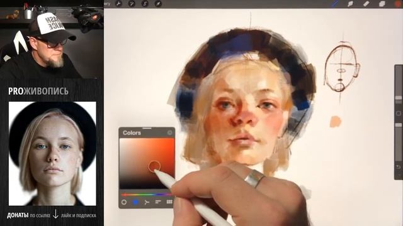Close the floating Colors panel
This screenshot has width=403, height=226.
pos(170,132)
